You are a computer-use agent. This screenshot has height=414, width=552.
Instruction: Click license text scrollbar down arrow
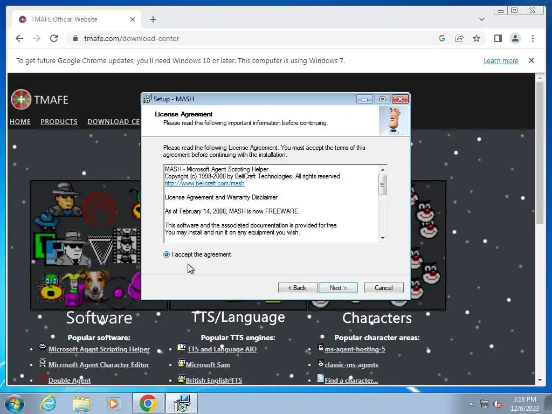[383, 238]
